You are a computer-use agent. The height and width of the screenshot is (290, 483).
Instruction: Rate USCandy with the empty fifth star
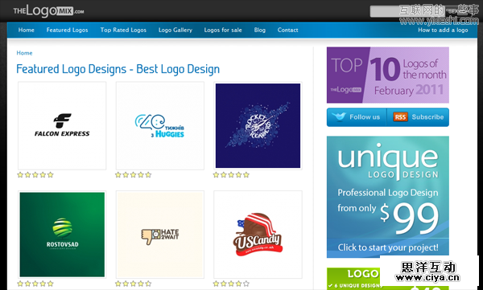coord(246,284)
